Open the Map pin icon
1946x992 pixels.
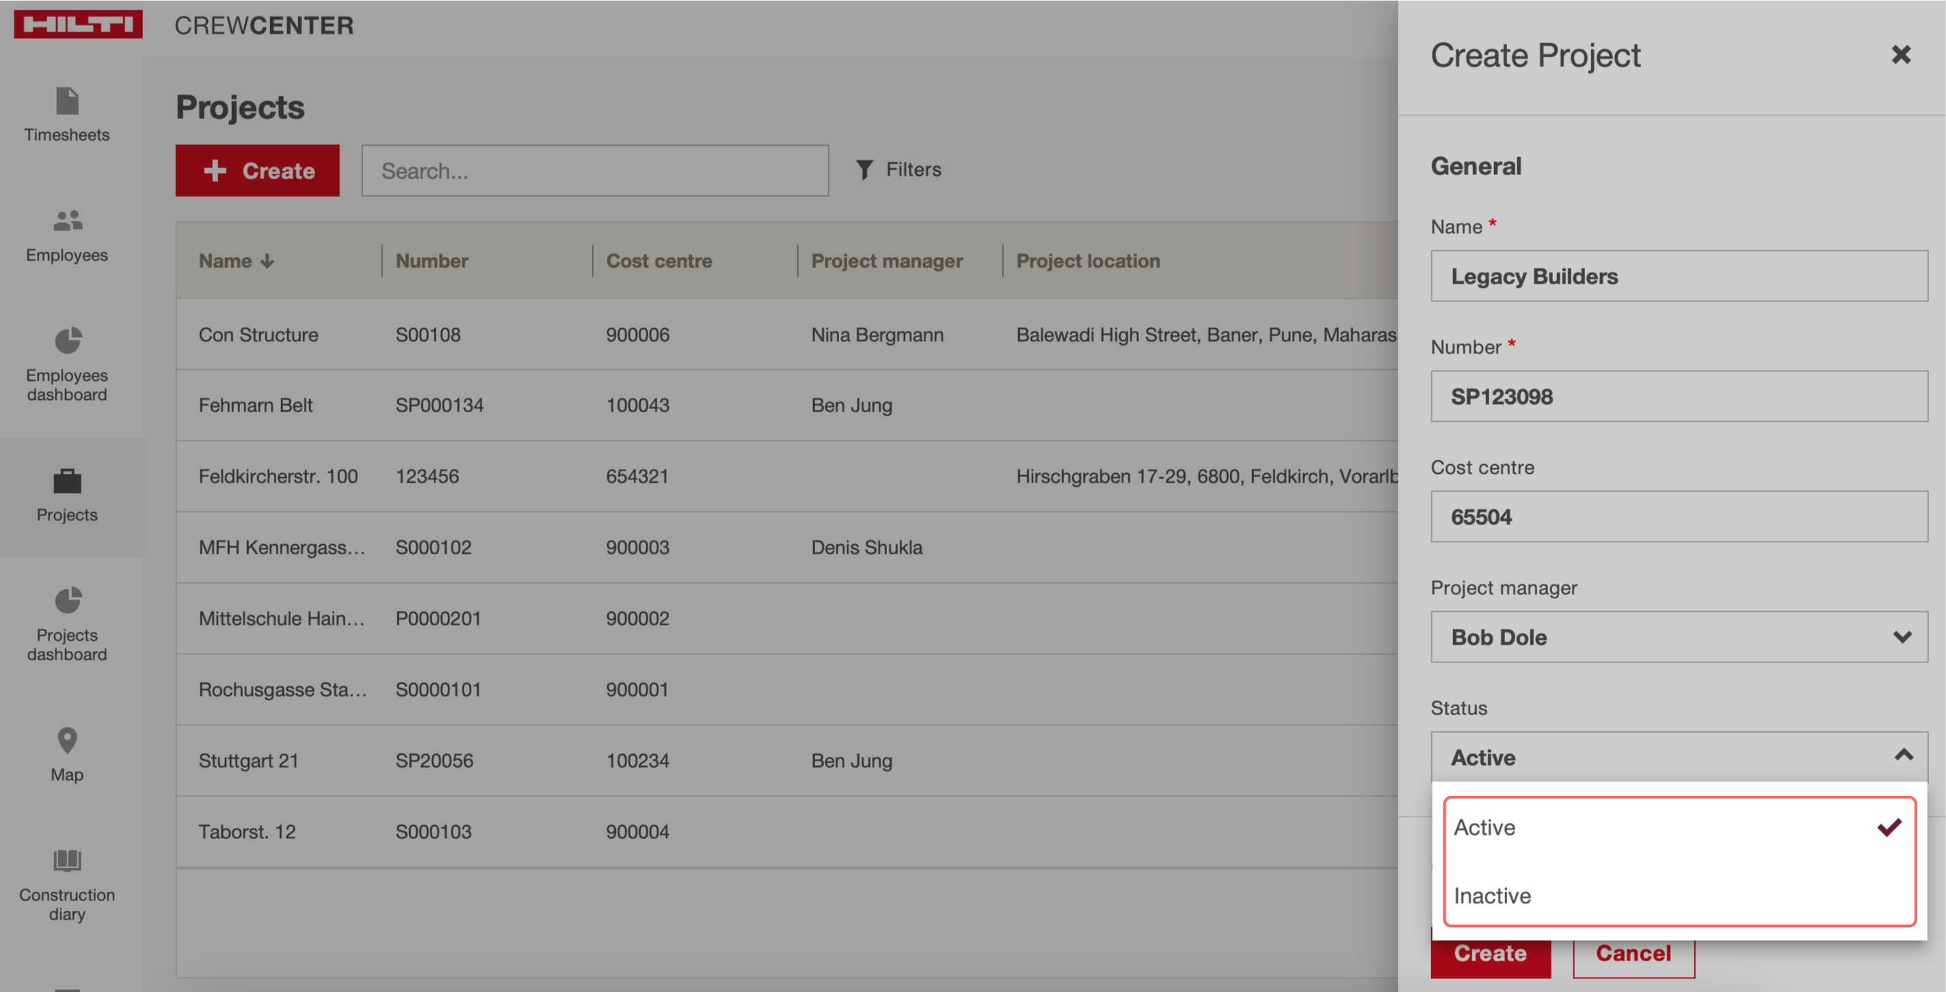coord(67,740)
